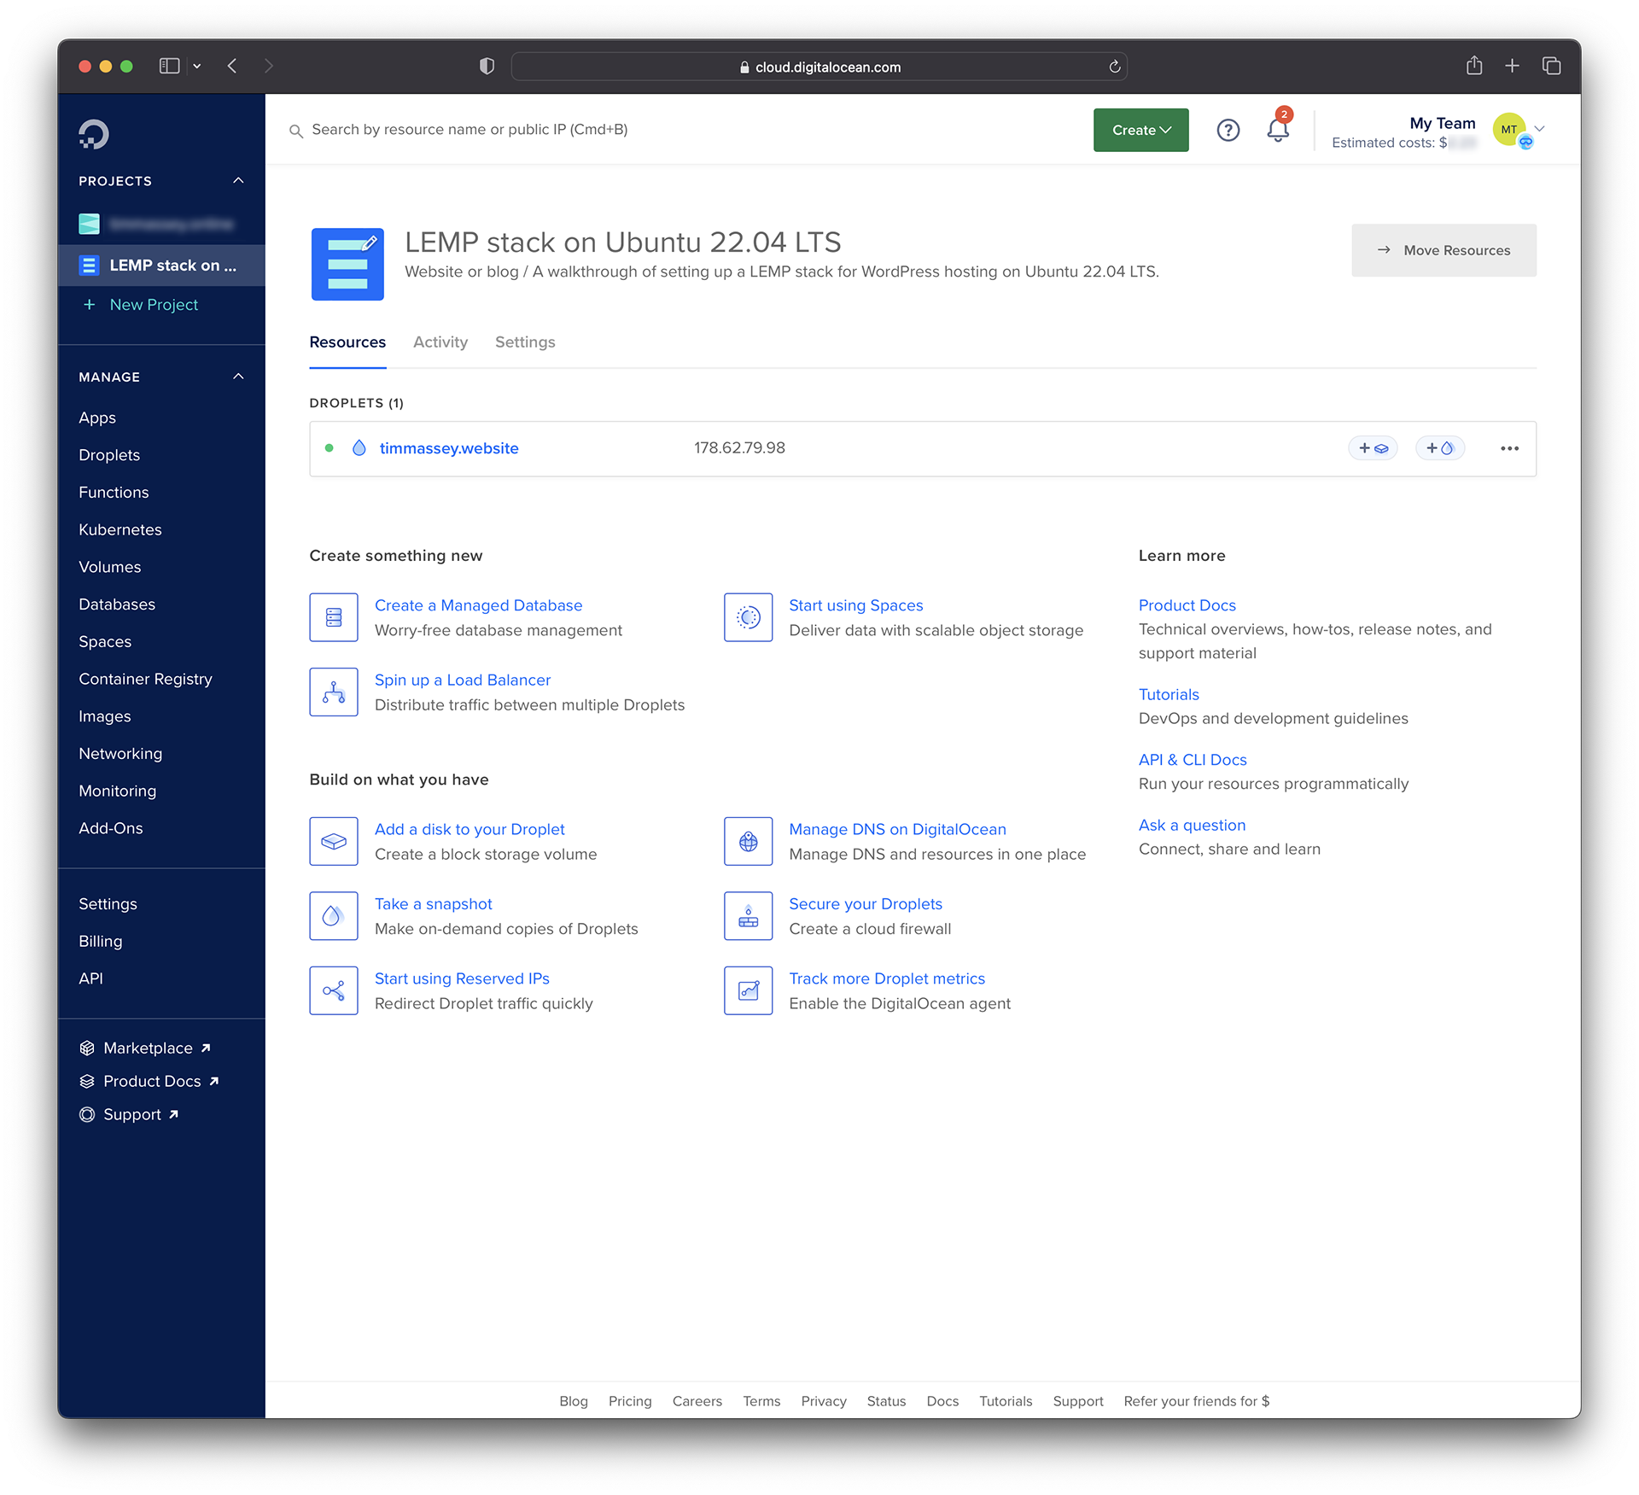Image resolution: width=1639 pixels, height=1495 pixels.
Task: Click the Tutorials link under Learn more
Action: click(x=1169, y=695)
